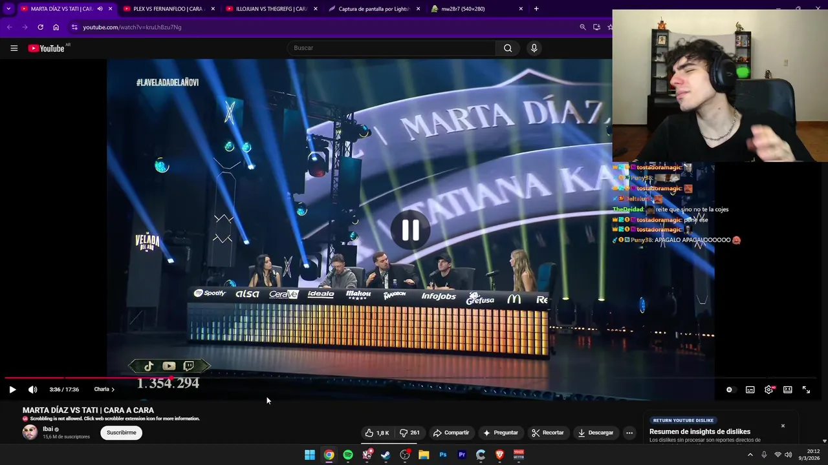Open a new browser tab

[536, 9]
